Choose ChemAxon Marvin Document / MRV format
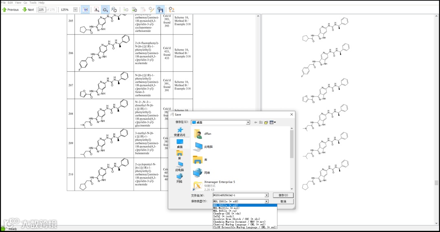The height and width of the screenshot is (232, 440). pyautogui.click(x=245, y=222)
